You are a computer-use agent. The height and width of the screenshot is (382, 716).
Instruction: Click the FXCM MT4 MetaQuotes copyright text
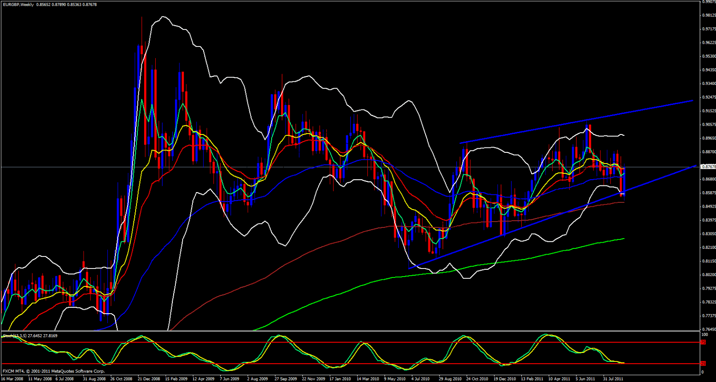(x=53, y=371)
